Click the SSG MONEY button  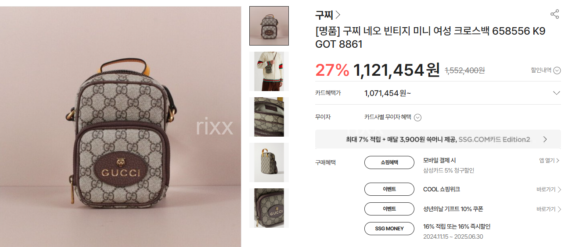point(389,229)
